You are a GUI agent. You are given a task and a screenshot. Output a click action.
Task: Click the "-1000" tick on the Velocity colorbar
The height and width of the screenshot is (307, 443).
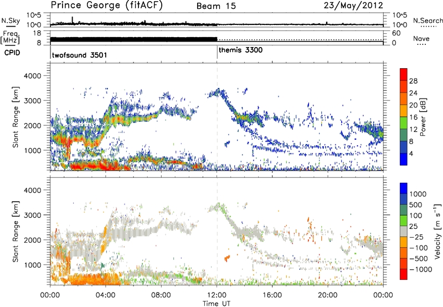pyautogui.click(x=421, y=269)
